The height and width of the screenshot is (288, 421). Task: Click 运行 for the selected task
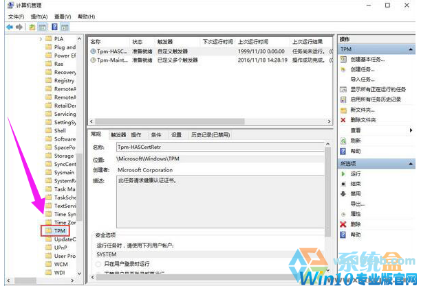coord(356,174)
